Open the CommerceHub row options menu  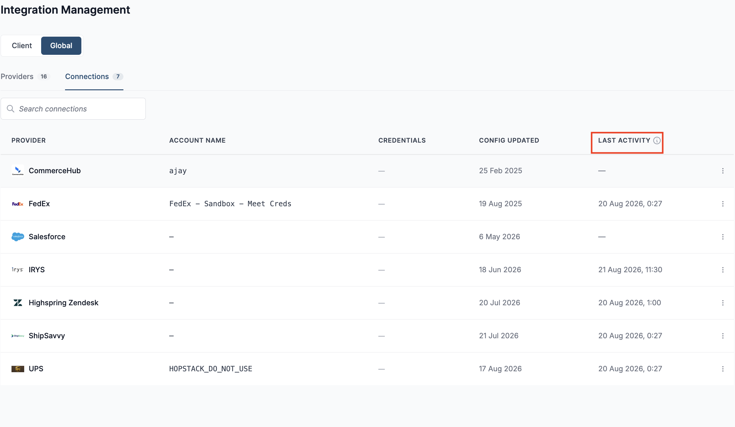723,171
